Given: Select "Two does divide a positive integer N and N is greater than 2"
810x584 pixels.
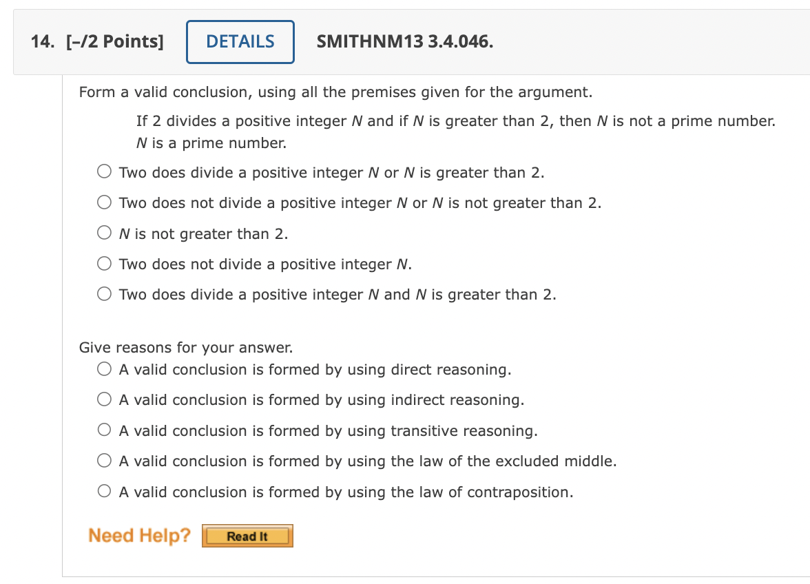Looking at the screenshot, I should [104, 293].
